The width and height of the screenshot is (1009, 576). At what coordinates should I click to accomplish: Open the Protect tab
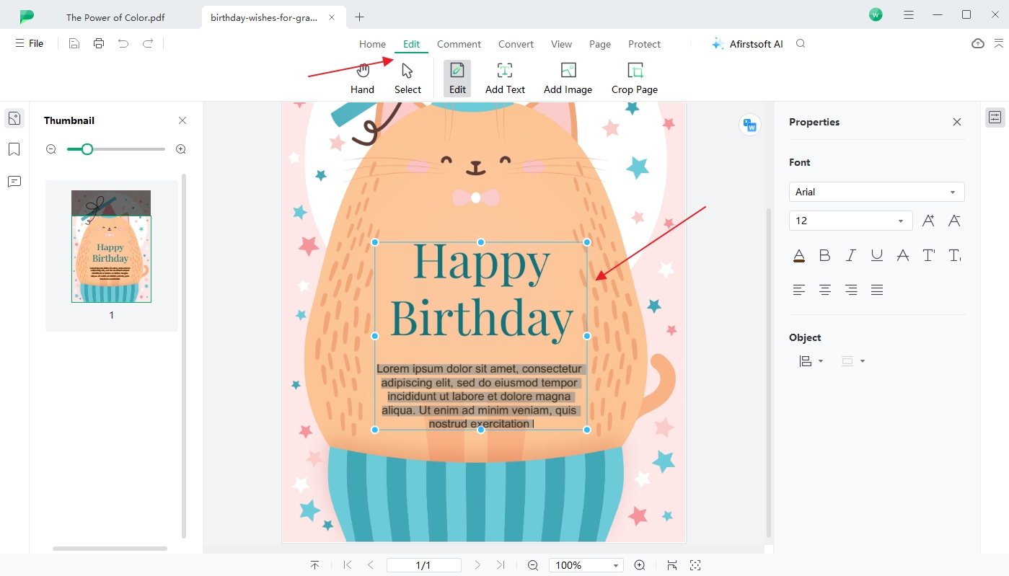coord(644,44)
